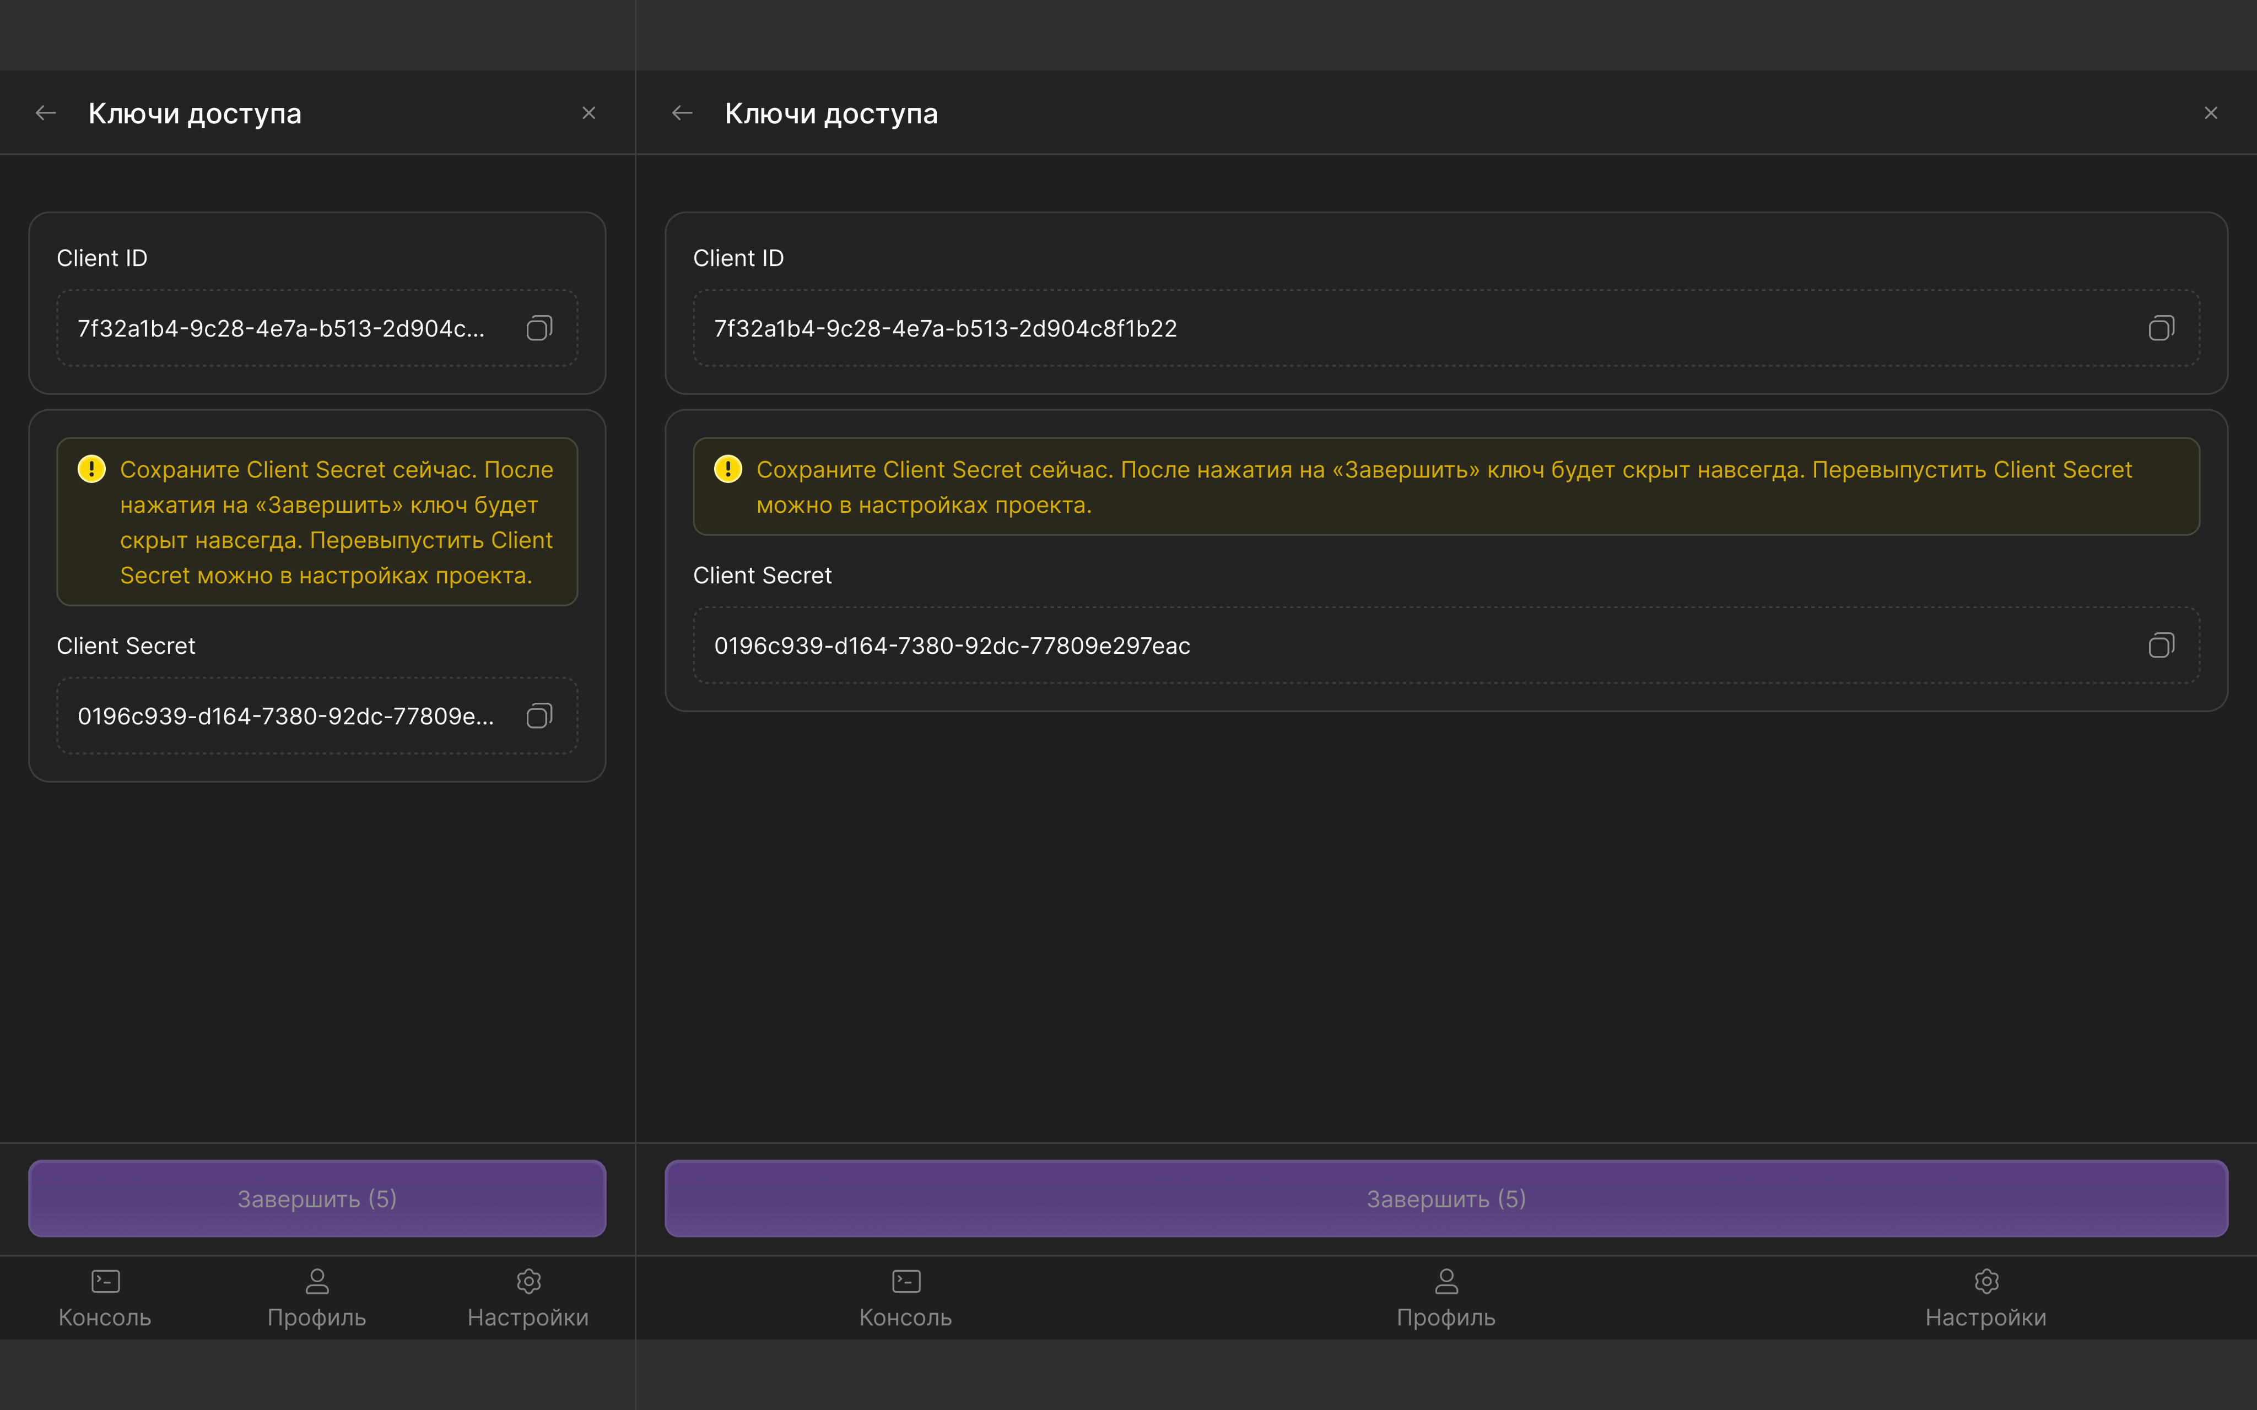Click Завершить (5) button in left panel

(317, 1198)
